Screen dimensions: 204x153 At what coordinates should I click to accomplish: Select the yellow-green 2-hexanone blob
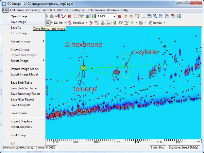(x=83, y=68)
